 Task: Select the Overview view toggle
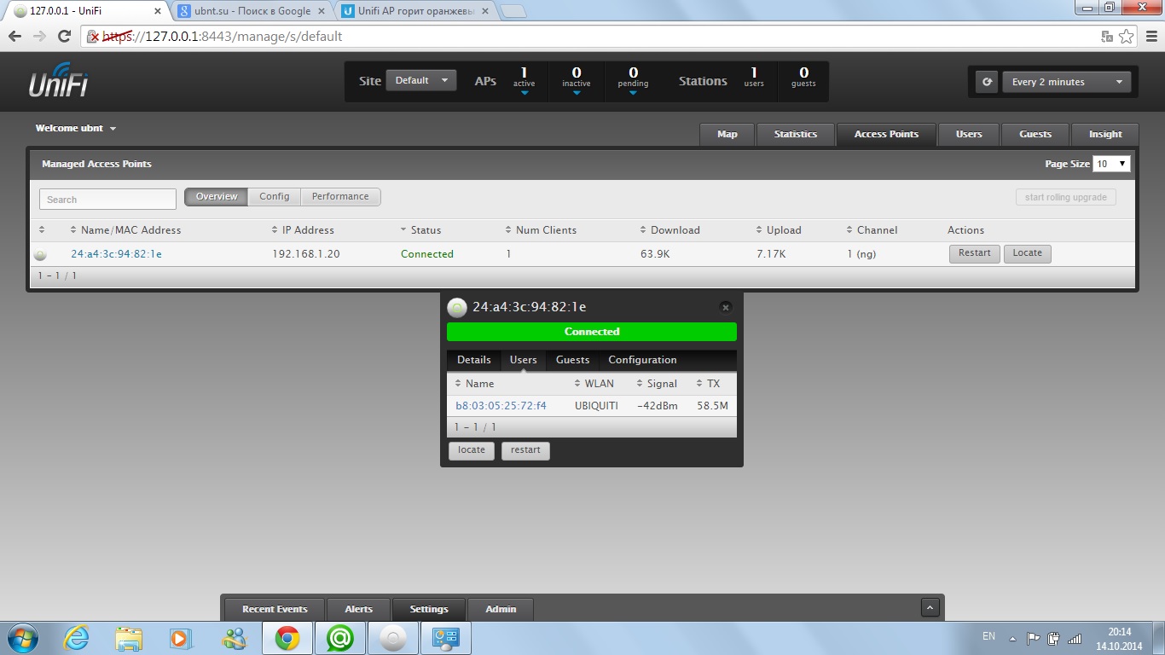click(x=217, y=197)
